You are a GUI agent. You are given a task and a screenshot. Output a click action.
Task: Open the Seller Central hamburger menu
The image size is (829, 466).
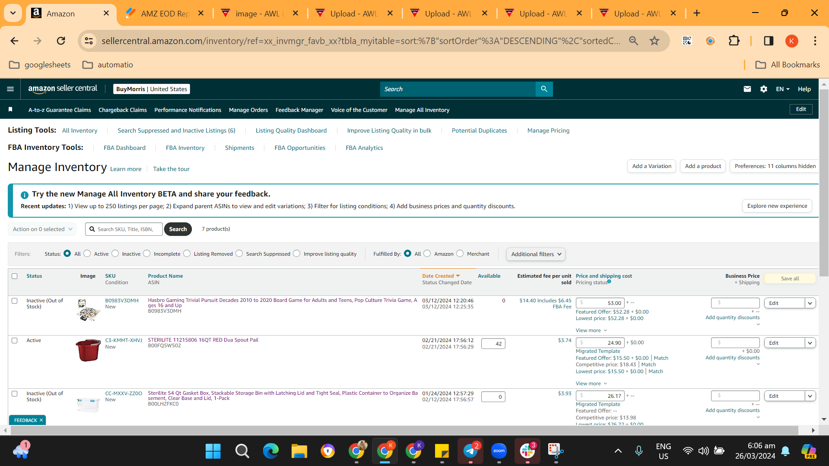coord(10,89)
